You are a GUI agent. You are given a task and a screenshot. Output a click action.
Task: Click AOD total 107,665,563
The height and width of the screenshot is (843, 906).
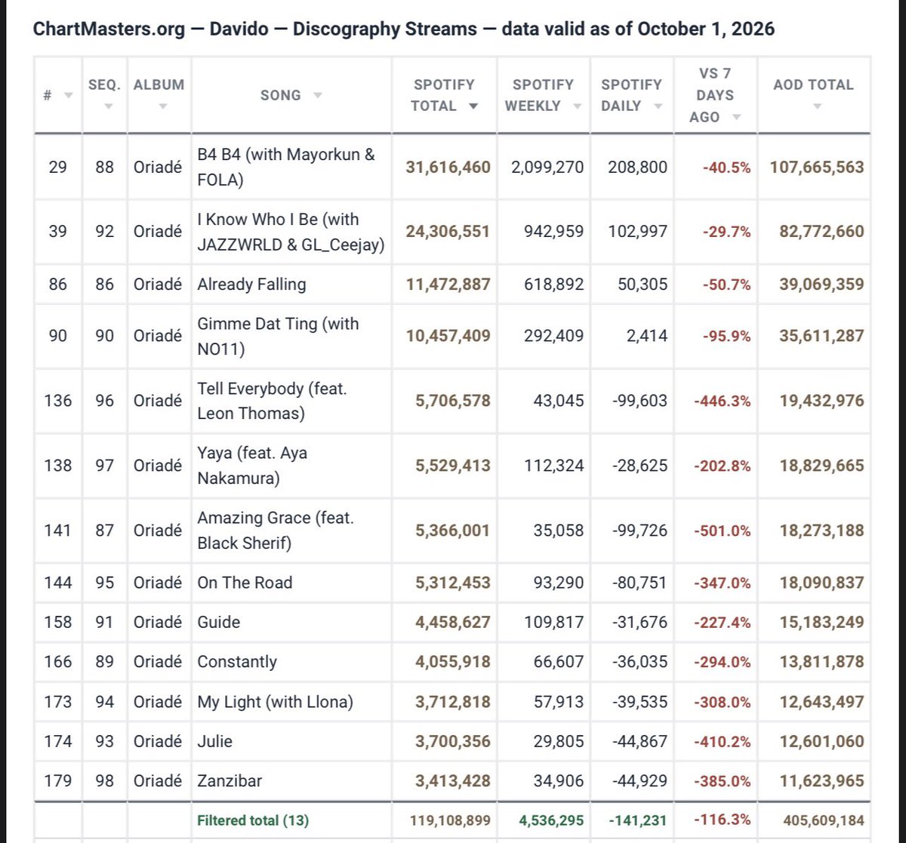tap(817, 167)
